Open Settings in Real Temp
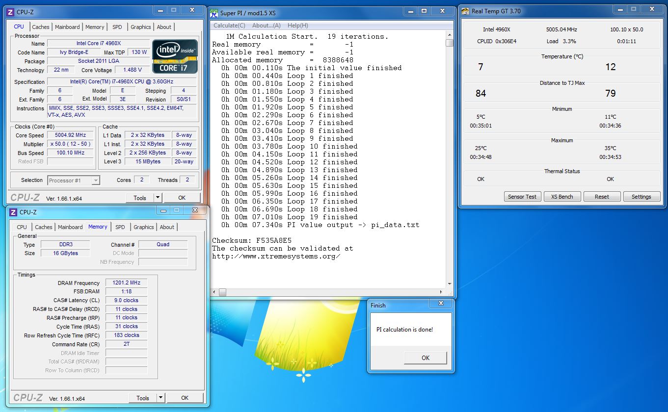668x412 pixels. (641, 197)
